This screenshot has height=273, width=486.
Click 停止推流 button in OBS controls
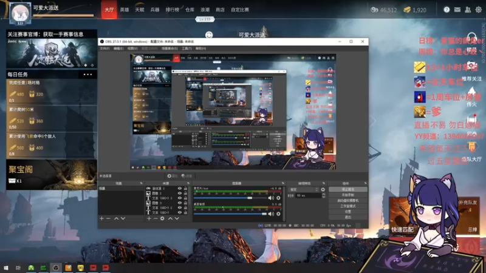tap(347, 189)
